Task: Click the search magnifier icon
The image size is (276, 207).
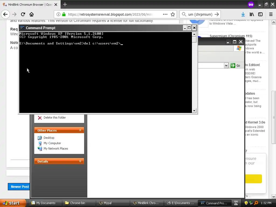Action: pos(184,14)
